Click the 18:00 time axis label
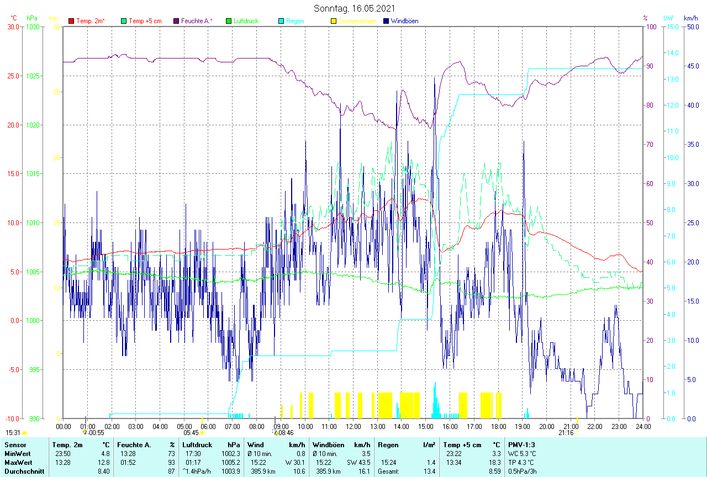The height and width of the screenshot is (477, 707). (498, 426)
